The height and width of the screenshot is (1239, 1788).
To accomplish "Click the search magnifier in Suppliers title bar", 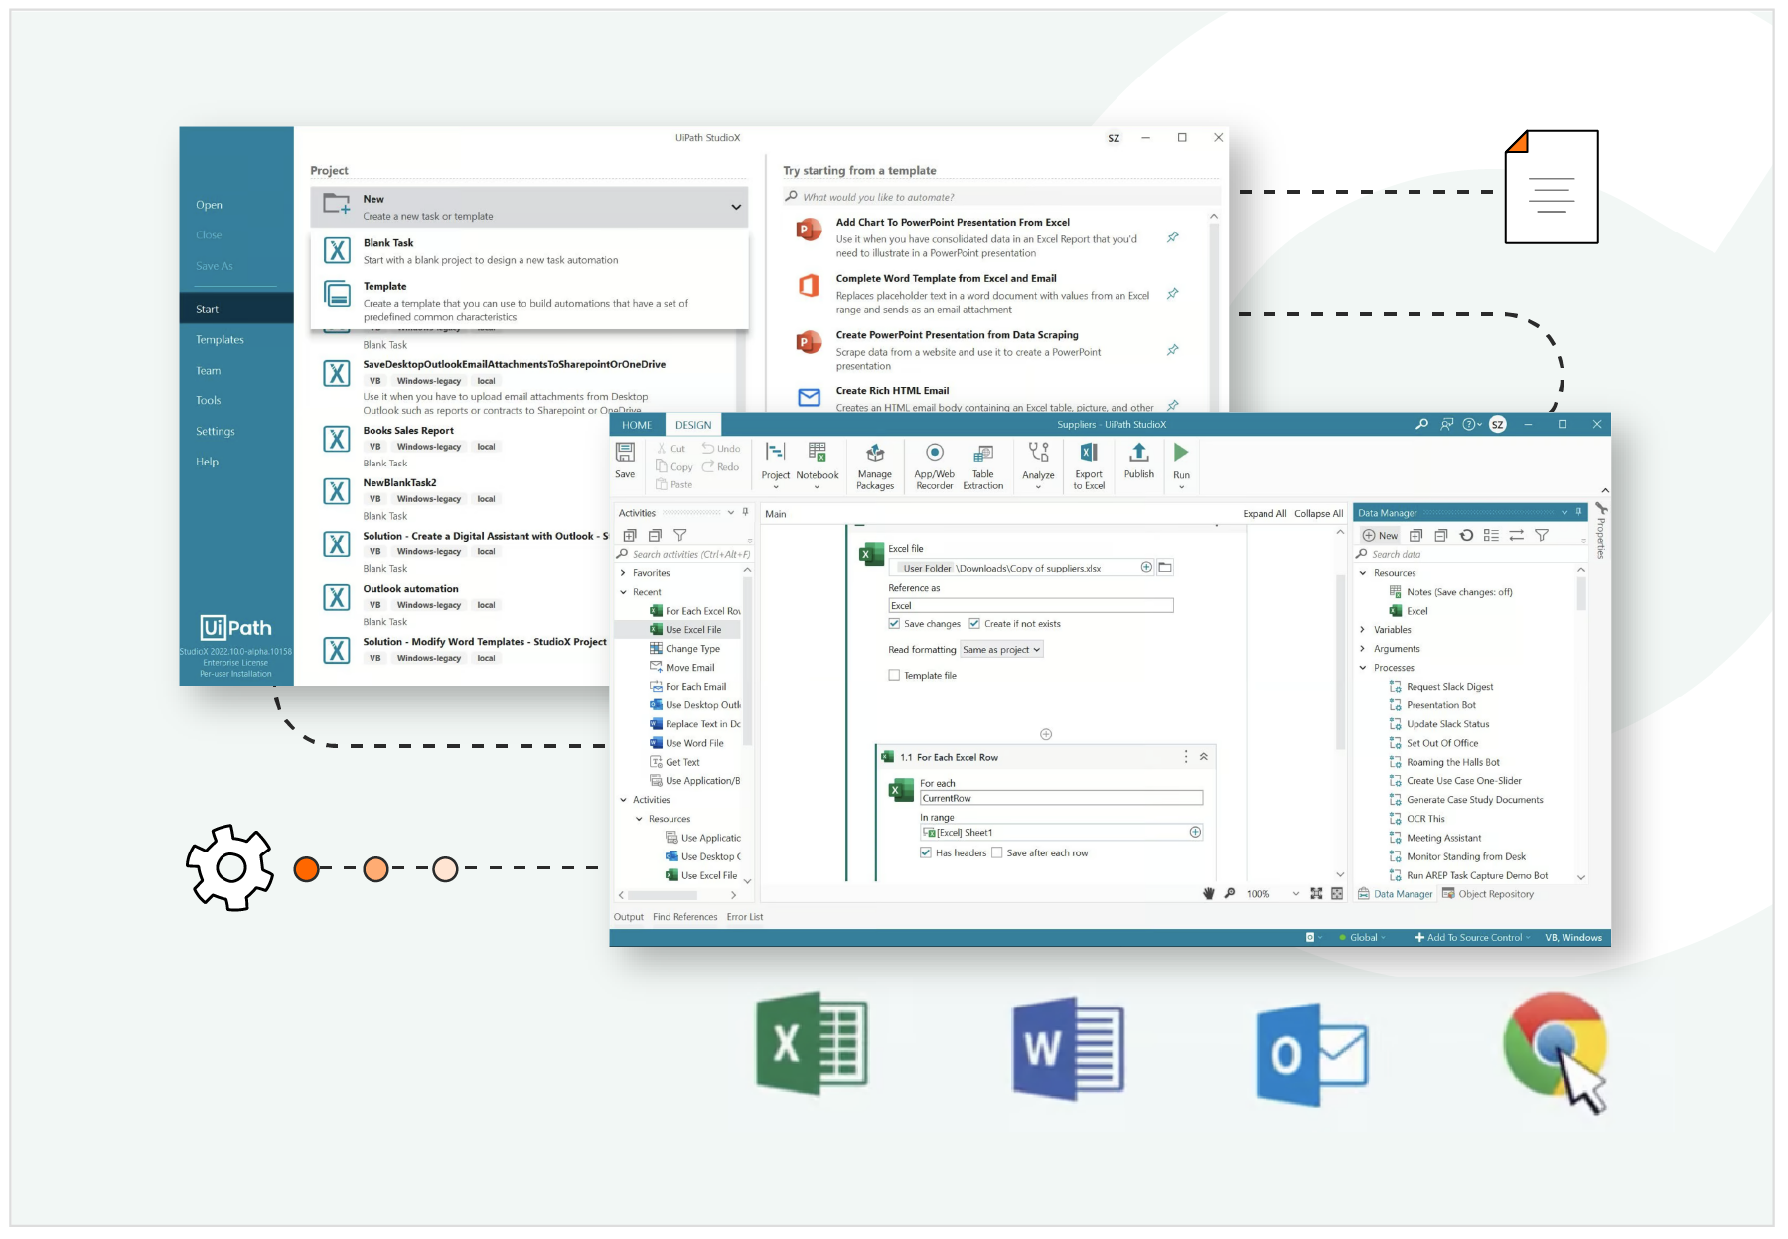I will pyautogui.click(x=1421, y=424).
